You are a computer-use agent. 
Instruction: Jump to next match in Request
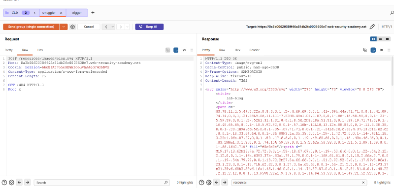[x=28, y=183]
